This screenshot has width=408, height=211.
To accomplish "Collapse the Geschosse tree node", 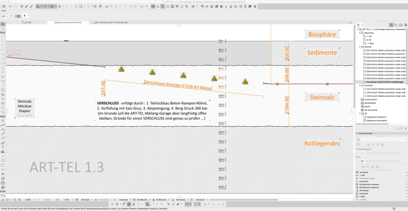I will 360,33.
